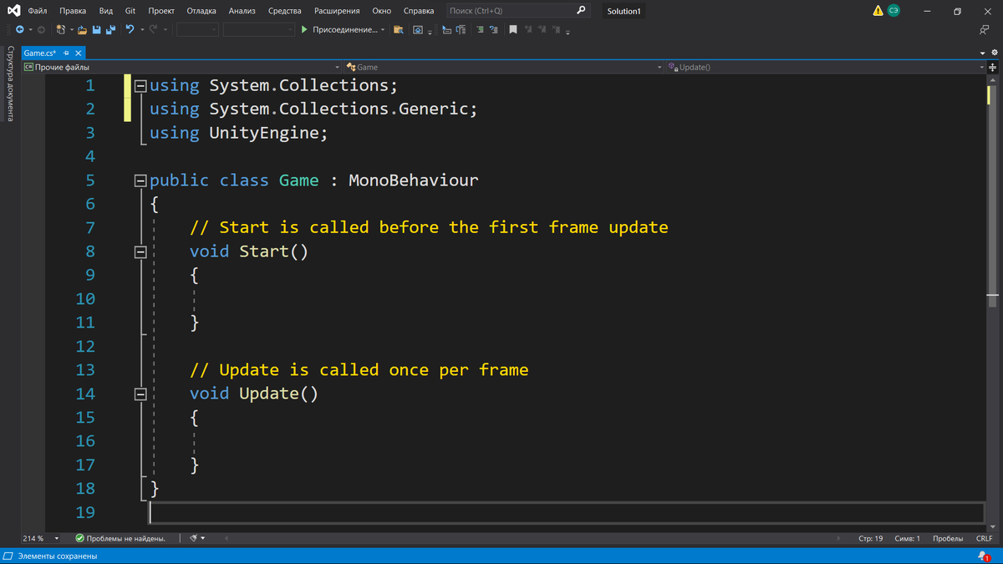
Task: Click the Navigate Backward arrow icon
Action: pyautogui.click(x=19, y=29)
